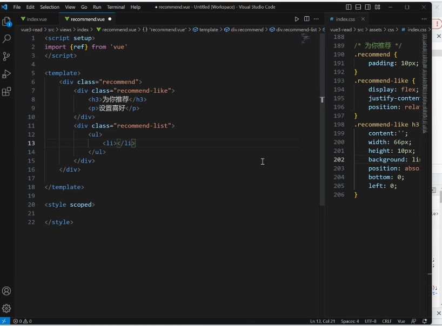The width and height of the screenshot is (442, 326).
Task: Select the recommend.vue tab
Action: coord(88,19)
